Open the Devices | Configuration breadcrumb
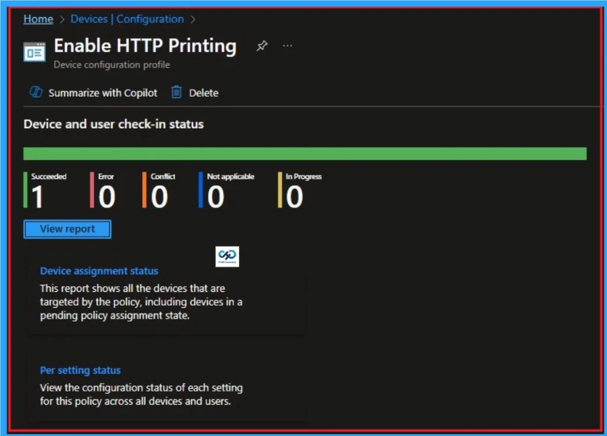This screenshot has height=436, width=607. 127,18
